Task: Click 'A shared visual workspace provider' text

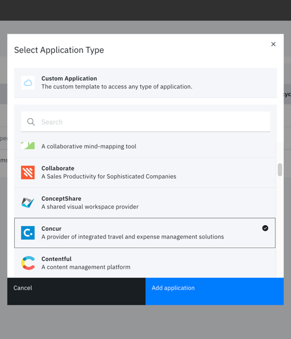Action: (90, 207)
